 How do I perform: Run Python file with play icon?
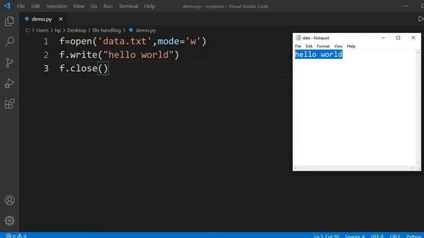pos(421,19)
